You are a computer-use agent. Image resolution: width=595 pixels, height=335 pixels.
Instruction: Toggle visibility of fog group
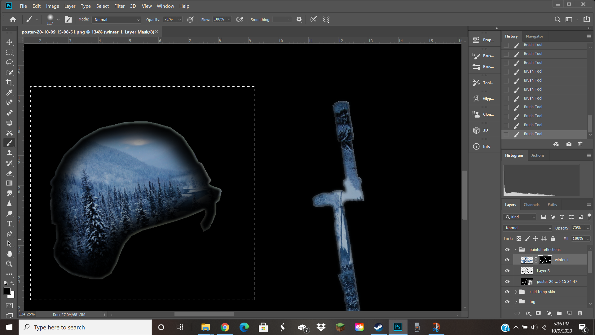coord(507,301)
